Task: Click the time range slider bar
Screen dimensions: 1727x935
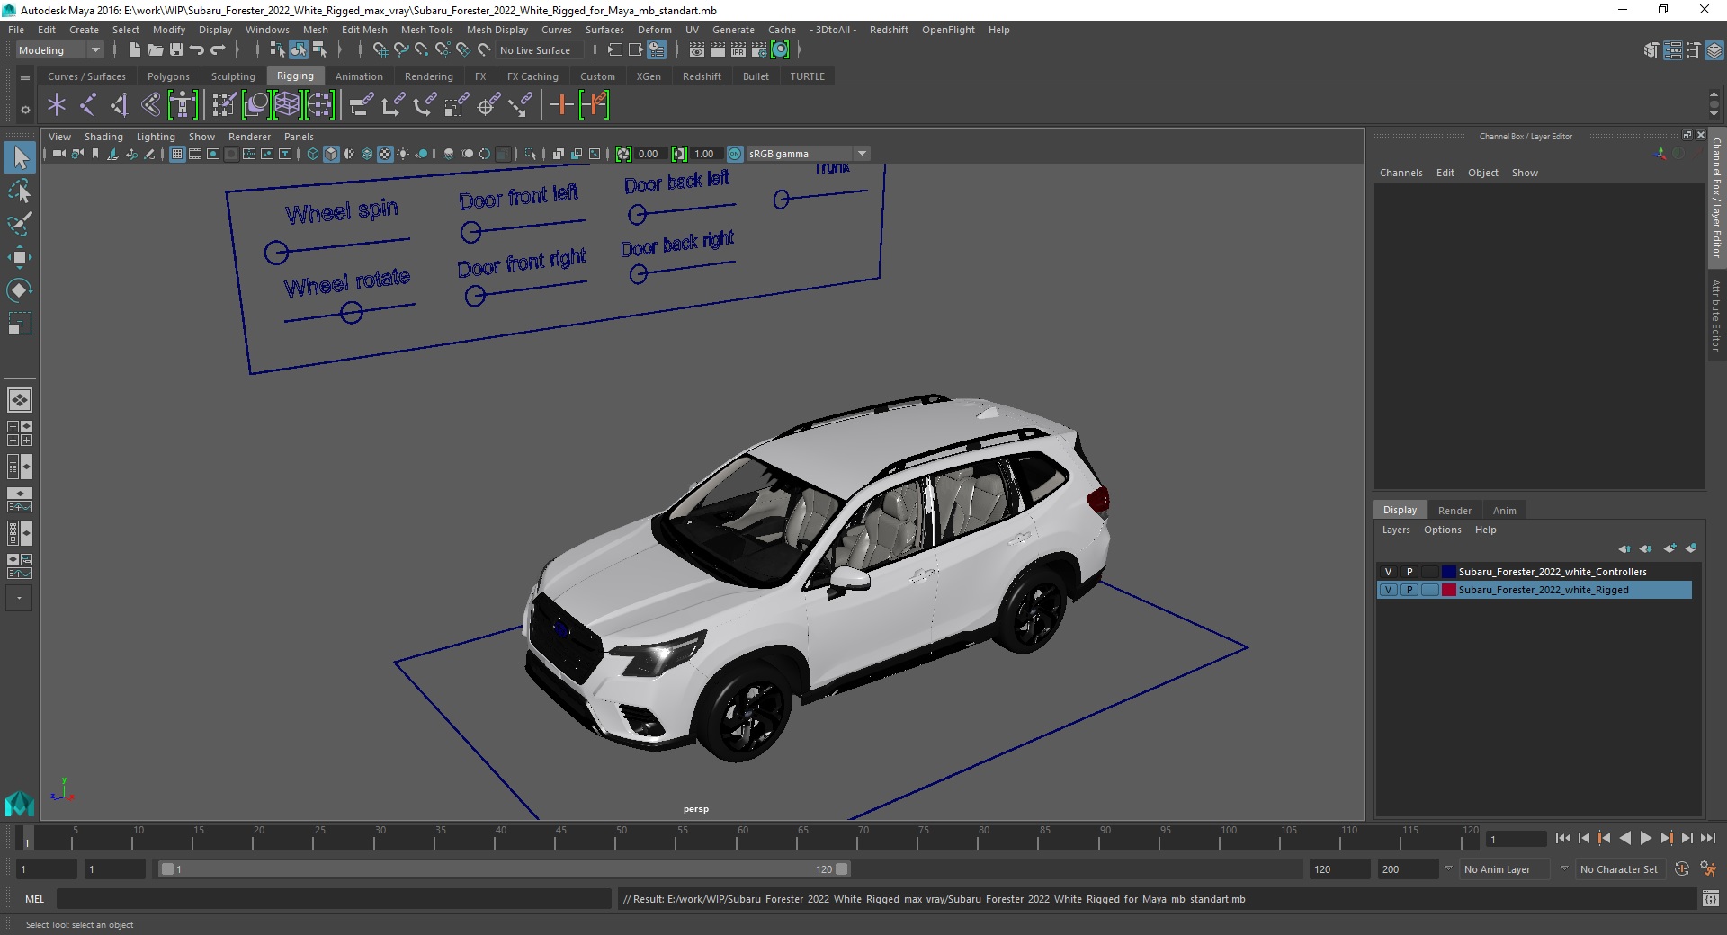Action: (504, 869)
